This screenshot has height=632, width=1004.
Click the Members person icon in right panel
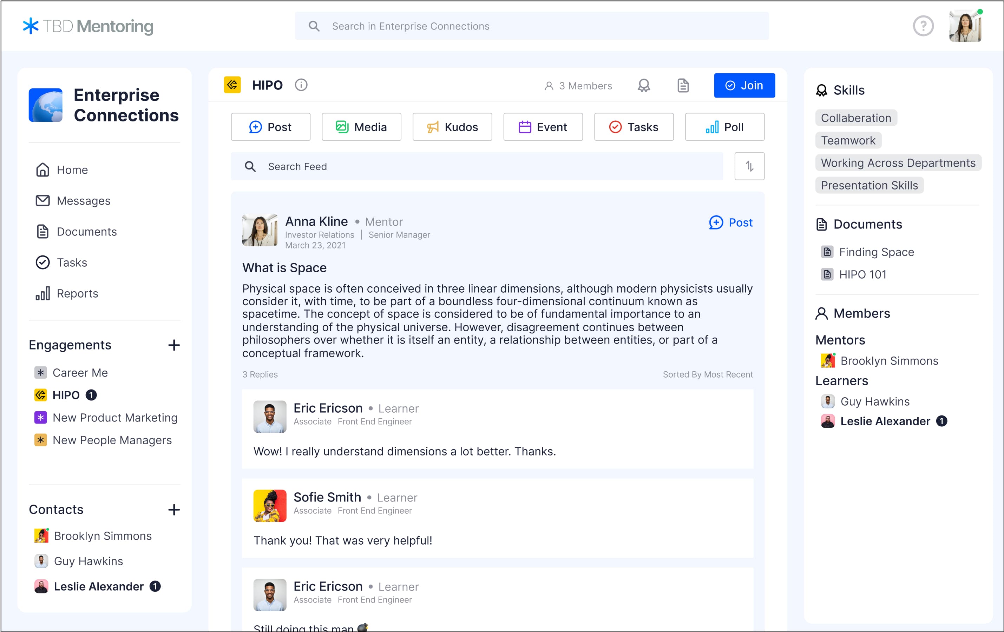(821, 313)
